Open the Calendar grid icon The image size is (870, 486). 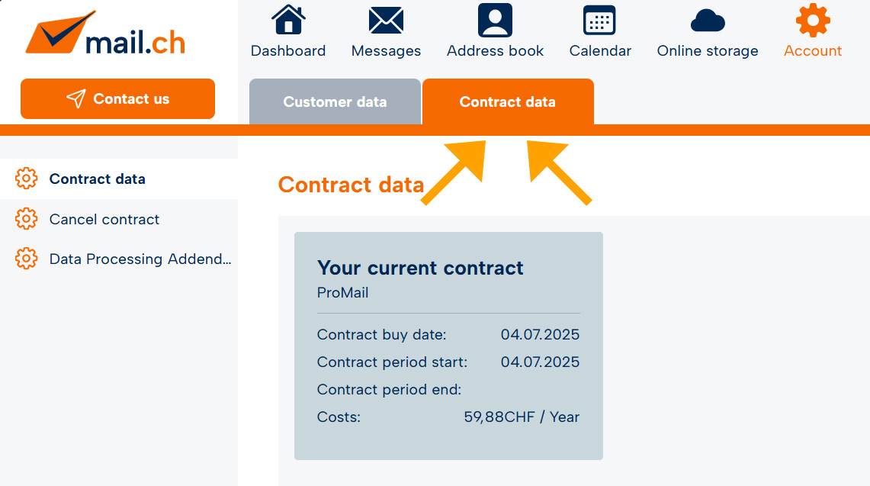(600, 21)
